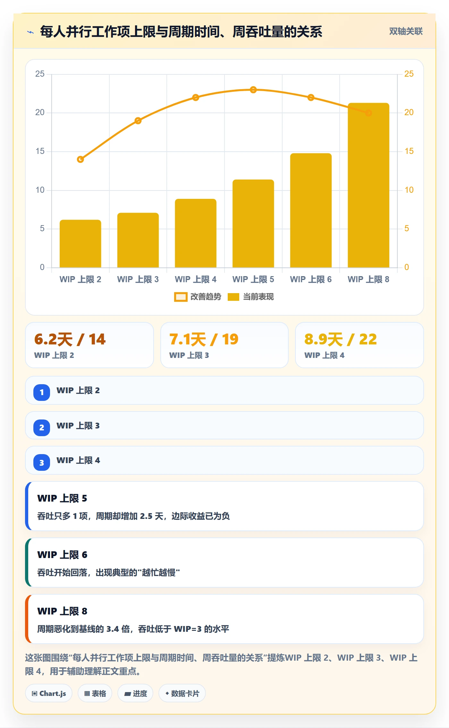
Task: Click the blue number 3 badge
Action: click(x=42, y=462)
